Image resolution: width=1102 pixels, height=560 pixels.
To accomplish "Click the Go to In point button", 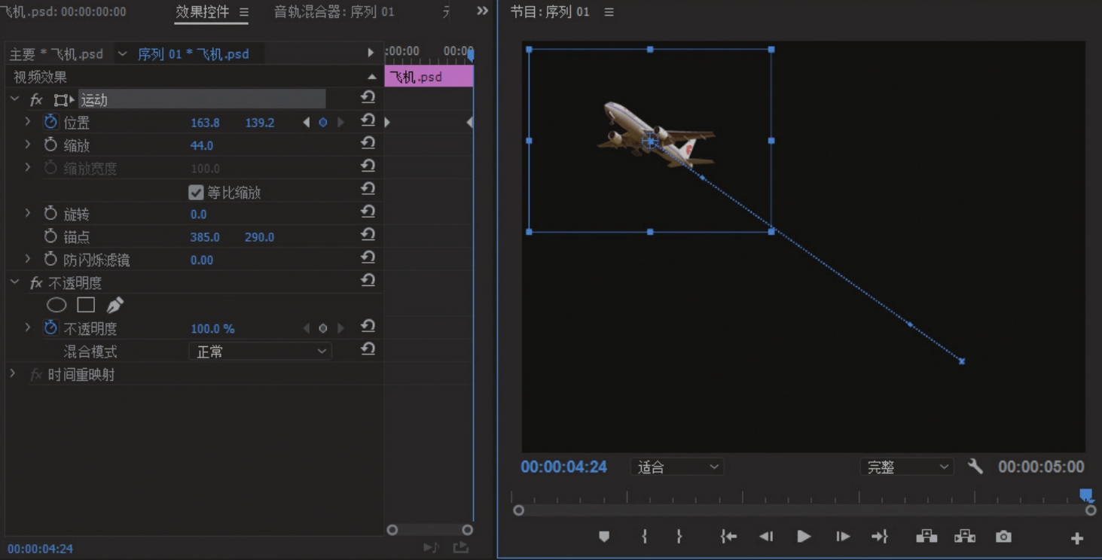I will (728, 537).
